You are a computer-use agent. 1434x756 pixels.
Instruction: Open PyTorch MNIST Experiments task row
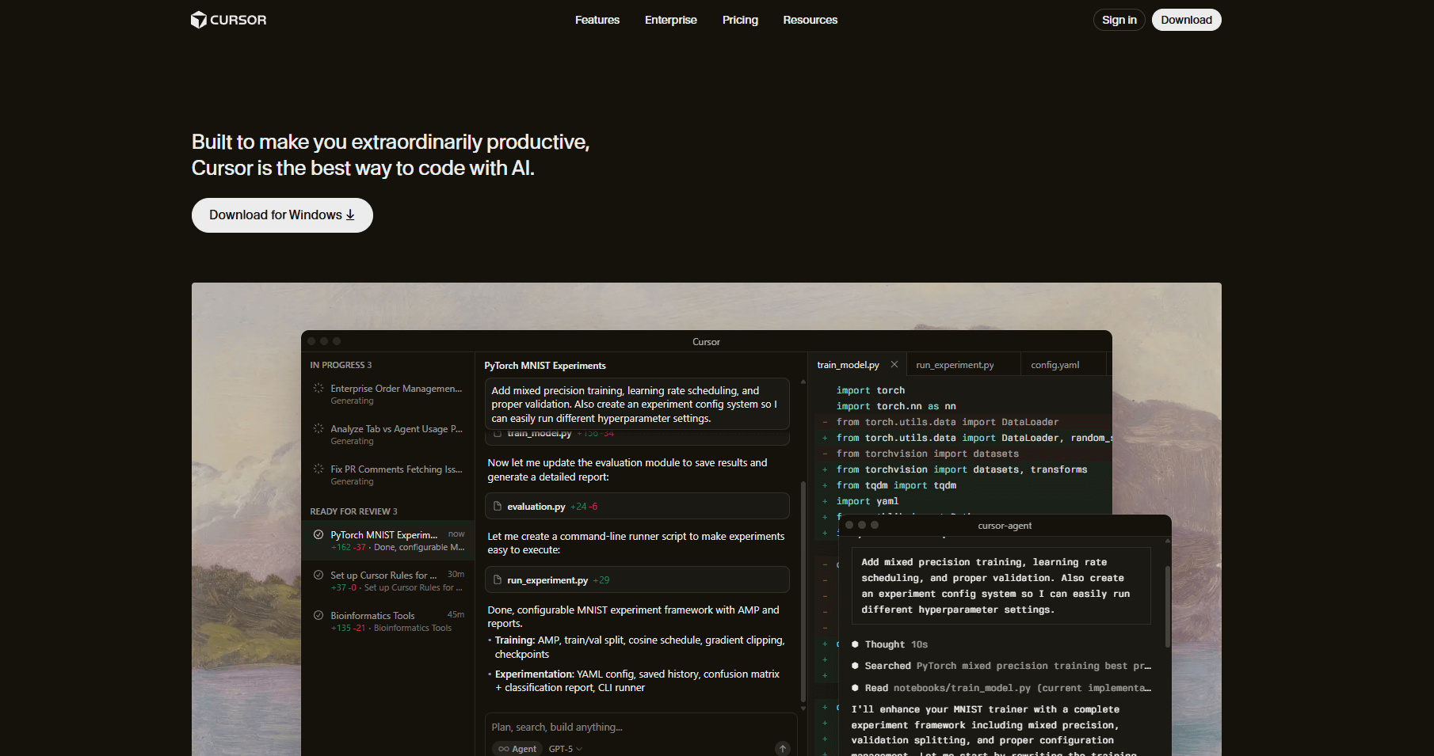click(x=388, y=541)
